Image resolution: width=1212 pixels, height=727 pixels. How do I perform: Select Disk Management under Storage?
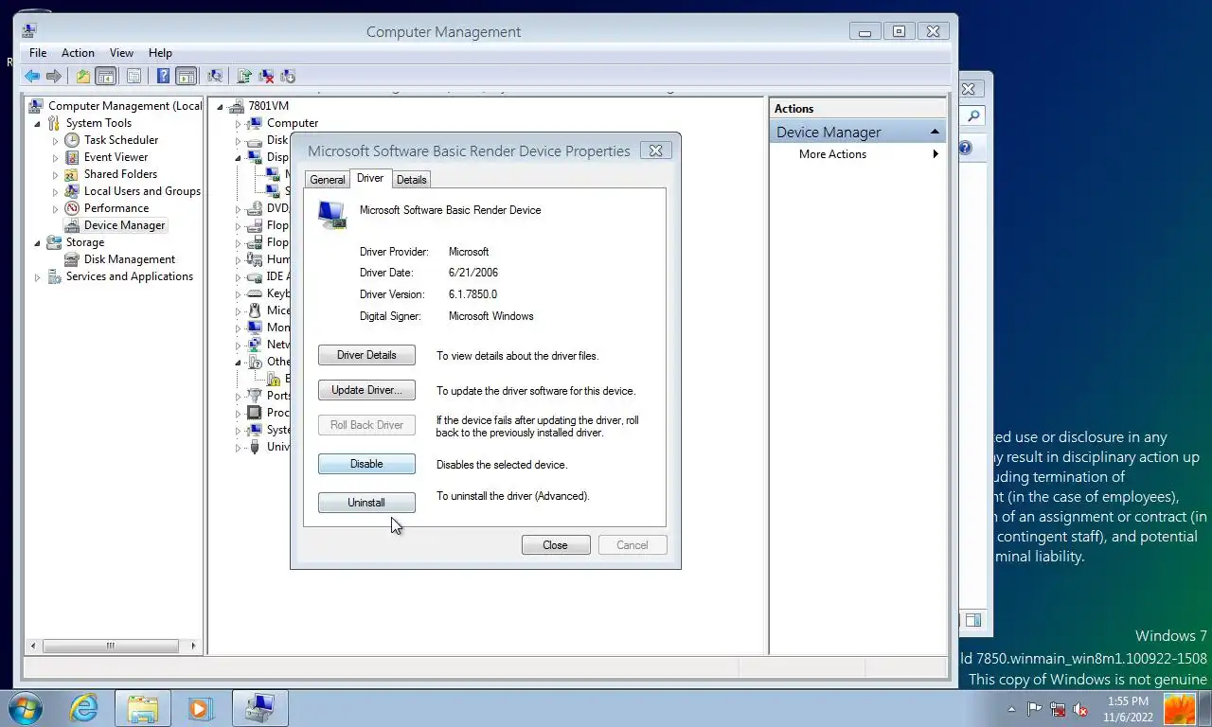130,259
